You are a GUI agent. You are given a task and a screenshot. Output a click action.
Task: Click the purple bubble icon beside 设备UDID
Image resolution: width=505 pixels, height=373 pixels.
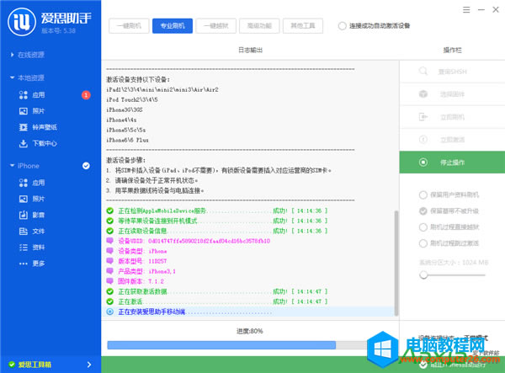click(109, 241)
